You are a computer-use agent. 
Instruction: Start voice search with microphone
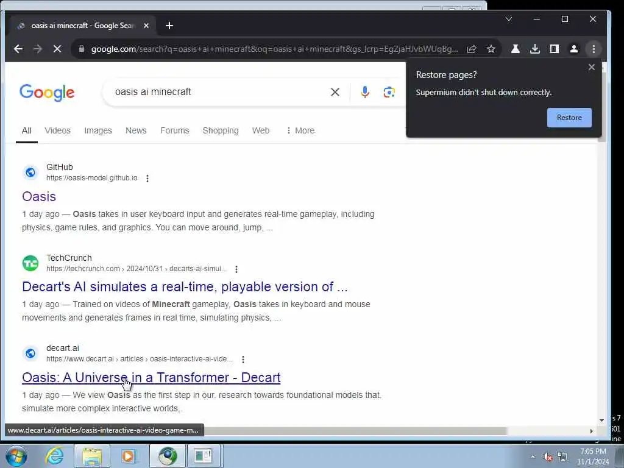click(x=364, y=92)
